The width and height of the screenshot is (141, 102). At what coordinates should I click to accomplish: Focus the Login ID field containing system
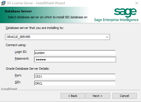pyautogui.click(x=75, y=53)
